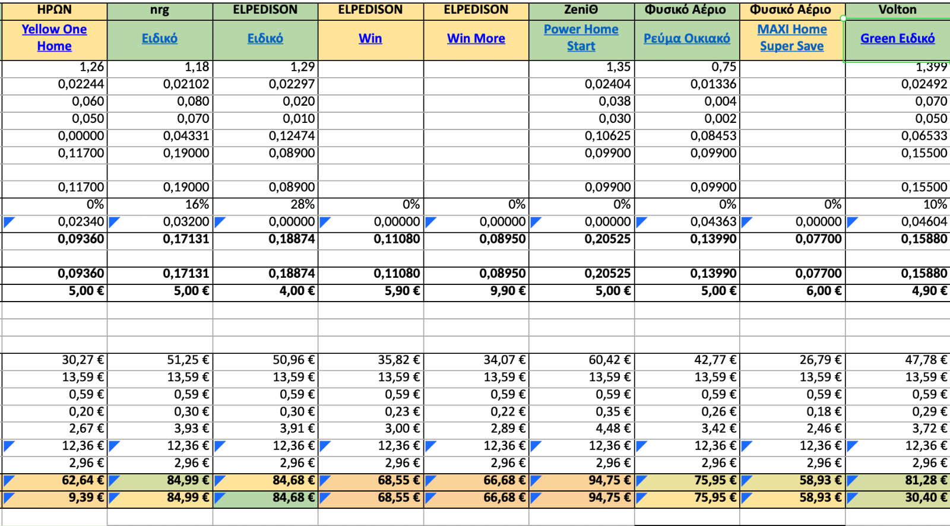Select the cell showing 0,12474
The height and width of the screenshot is (526, 950).
tap(265, 137)
